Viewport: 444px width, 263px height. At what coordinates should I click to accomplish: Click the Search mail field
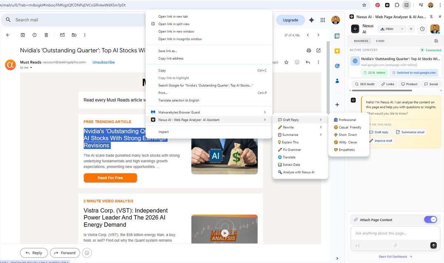coord(74,20)
